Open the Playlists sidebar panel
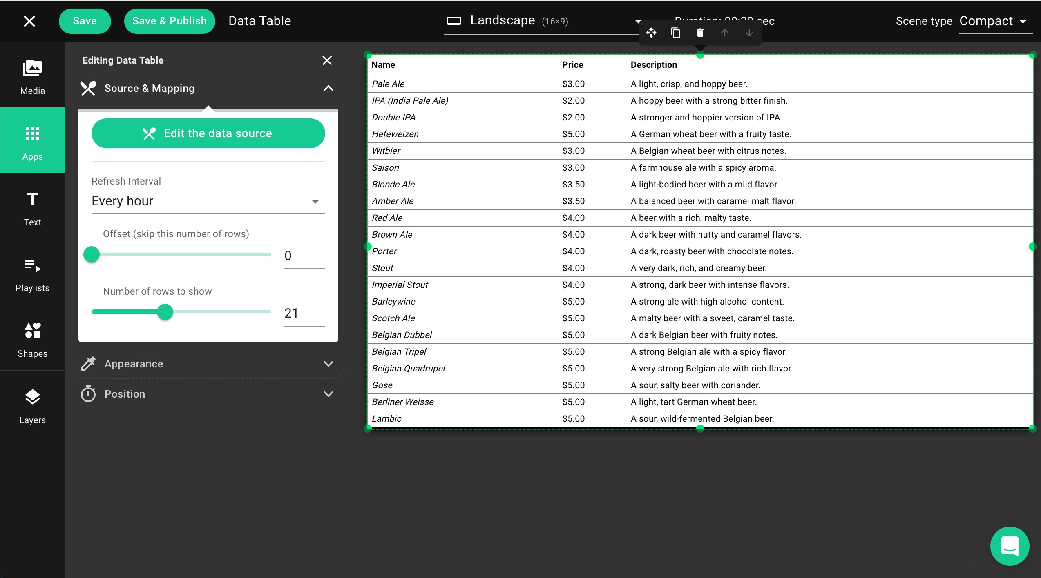This screenshot has height=578, width=1041. coord(32,275)
